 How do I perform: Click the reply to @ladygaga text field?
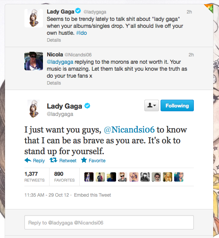tap(109, 223)
